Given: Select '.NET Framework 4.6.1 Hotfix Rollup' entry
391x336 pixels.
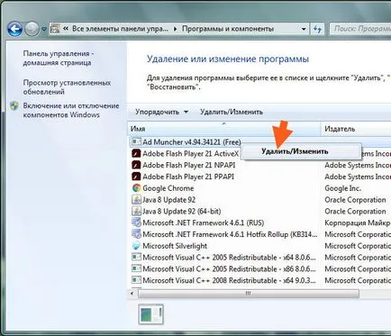Looking at the screenshot, I should pos(230,234).
